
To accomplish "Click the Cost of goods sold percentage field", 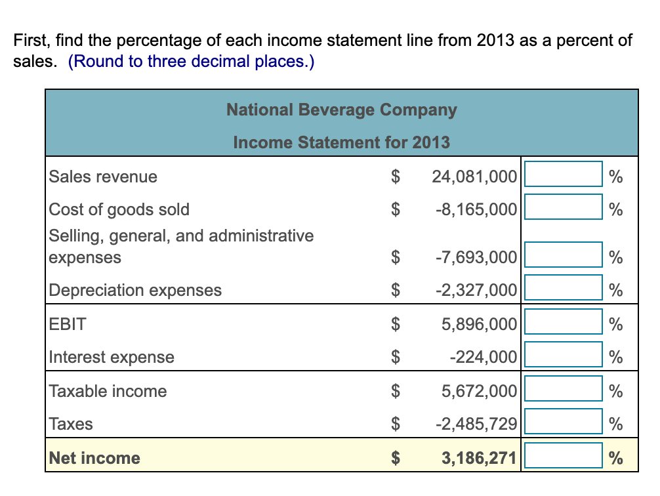I will (562, 207).
